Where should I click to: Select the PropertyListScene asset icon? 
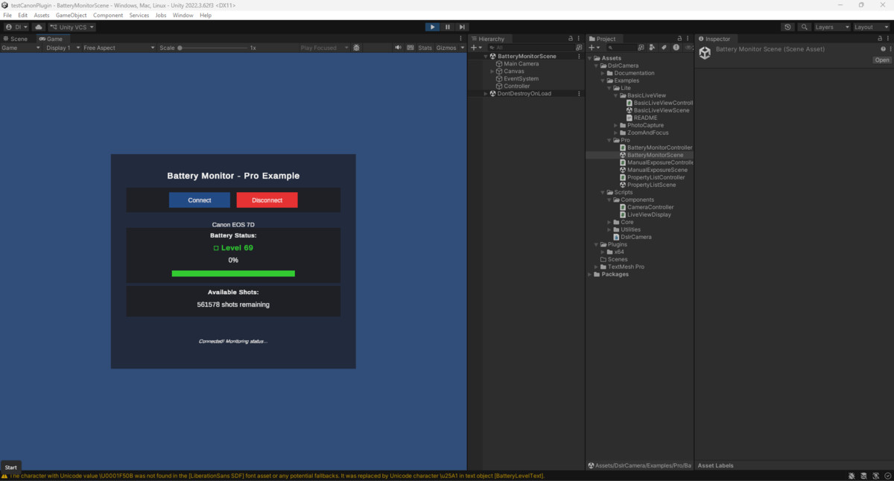click(623, 185)
